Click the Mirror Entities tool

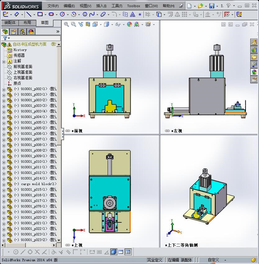pyautogui.click(x=177, y=15)
